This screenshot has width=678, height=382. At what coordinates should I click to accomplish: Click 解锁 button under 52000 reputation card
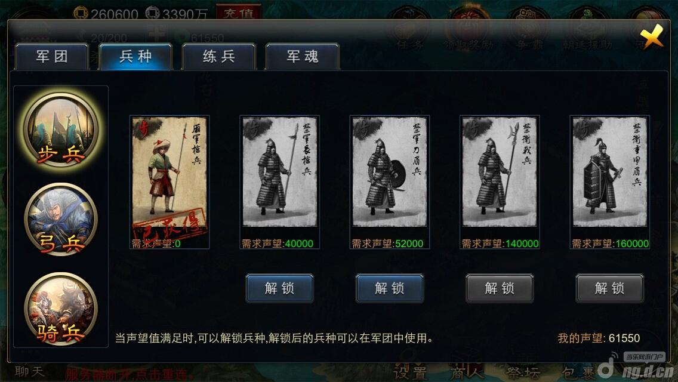390,288
